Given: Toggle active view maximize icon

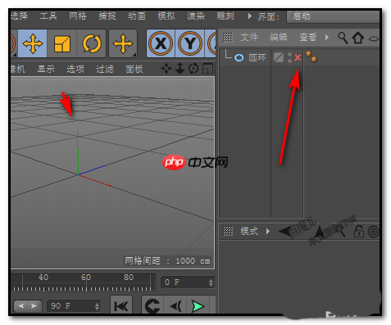Looking at the screenshot, I should pos(207,69).
